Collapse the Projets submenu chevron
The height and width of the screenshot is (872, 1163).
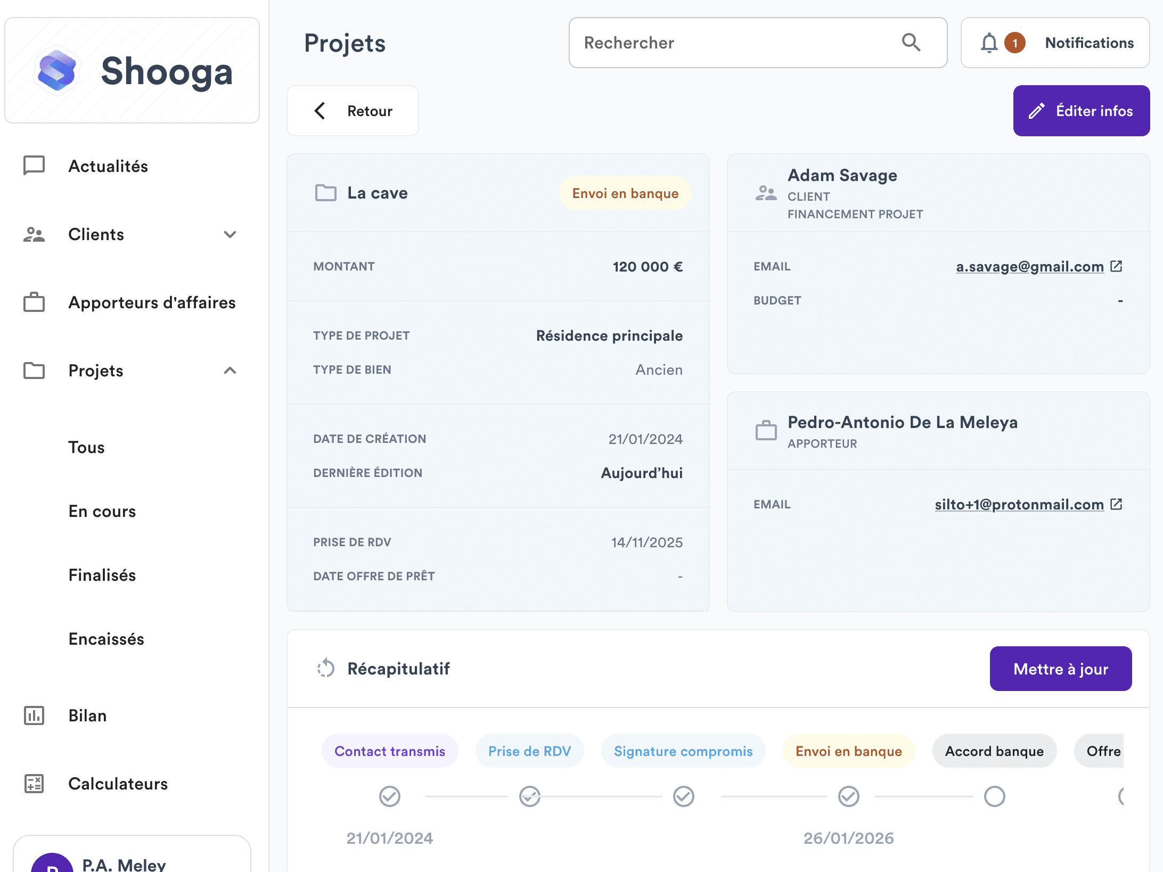coord(230,371)
